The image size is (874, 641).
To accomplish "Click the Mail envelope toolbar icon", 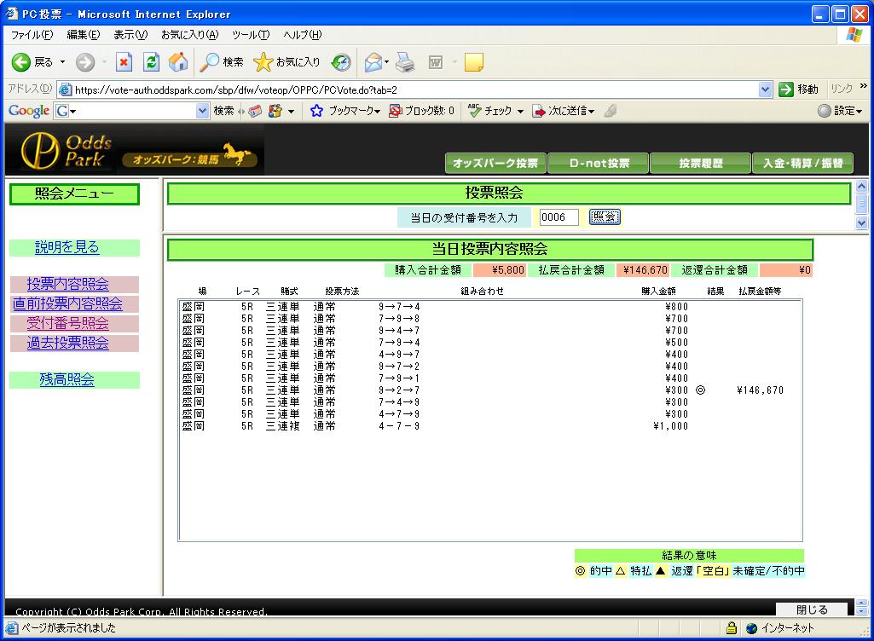I will pyautogui.click(x=373, y=62).
